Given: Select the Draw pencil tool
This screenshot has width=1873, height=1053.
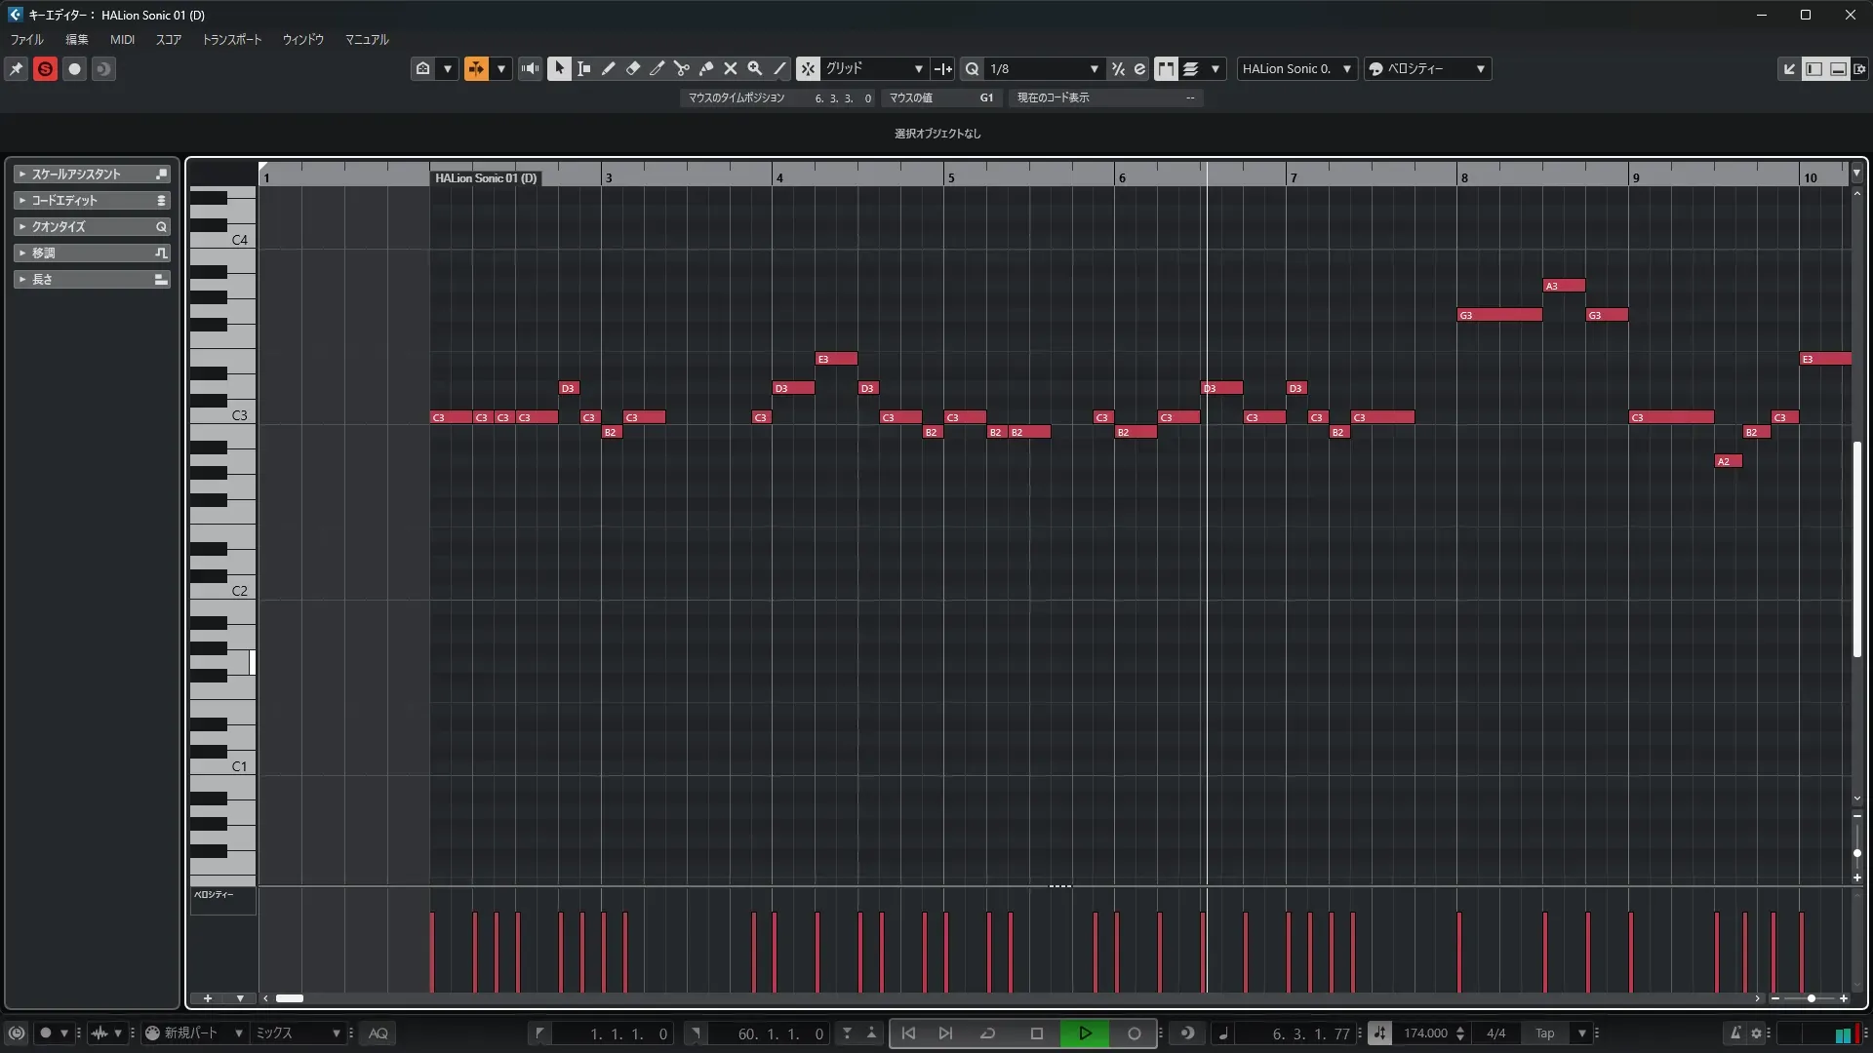Looking at the screenshot, I should pos(608,68).
